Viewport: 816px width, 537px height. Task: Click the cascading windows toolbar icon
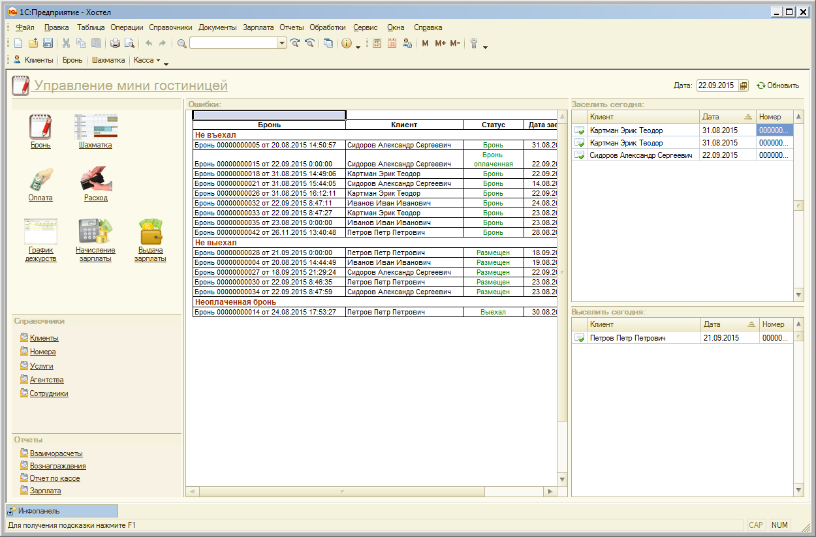click(x=328, y=44)
